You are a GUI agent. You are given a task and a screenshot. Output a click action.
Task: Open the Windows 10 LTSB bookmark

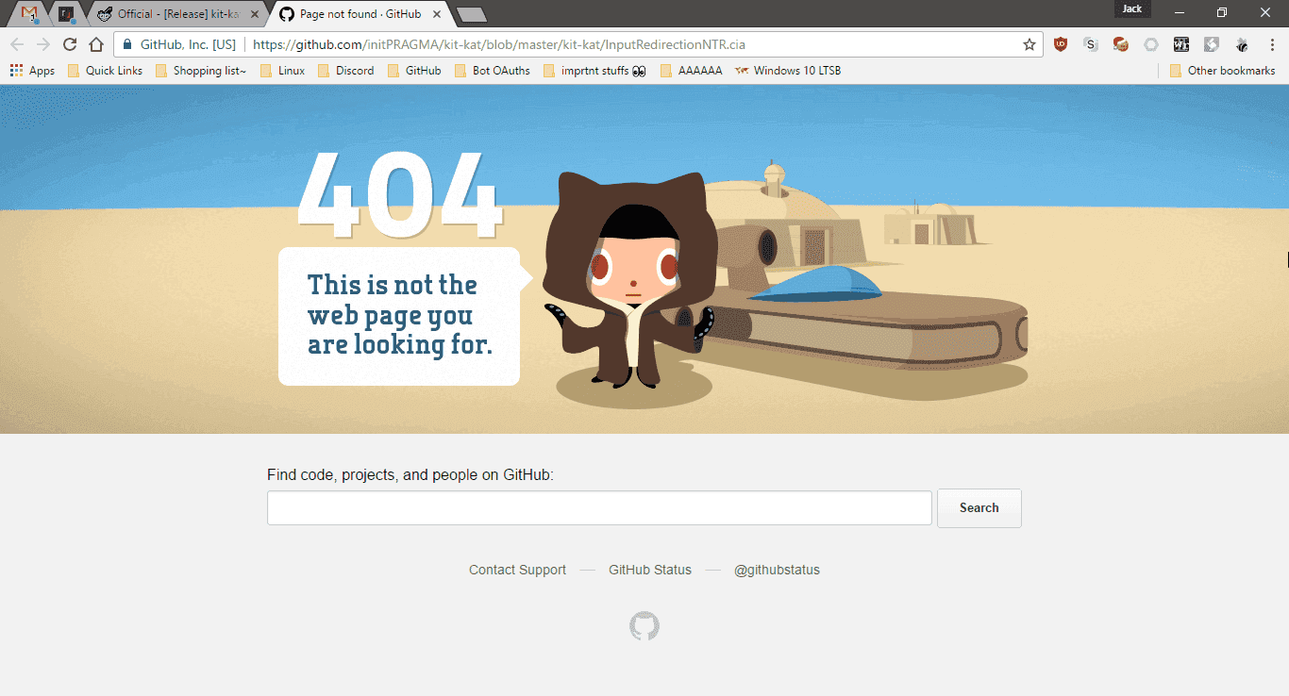[789, 71]
